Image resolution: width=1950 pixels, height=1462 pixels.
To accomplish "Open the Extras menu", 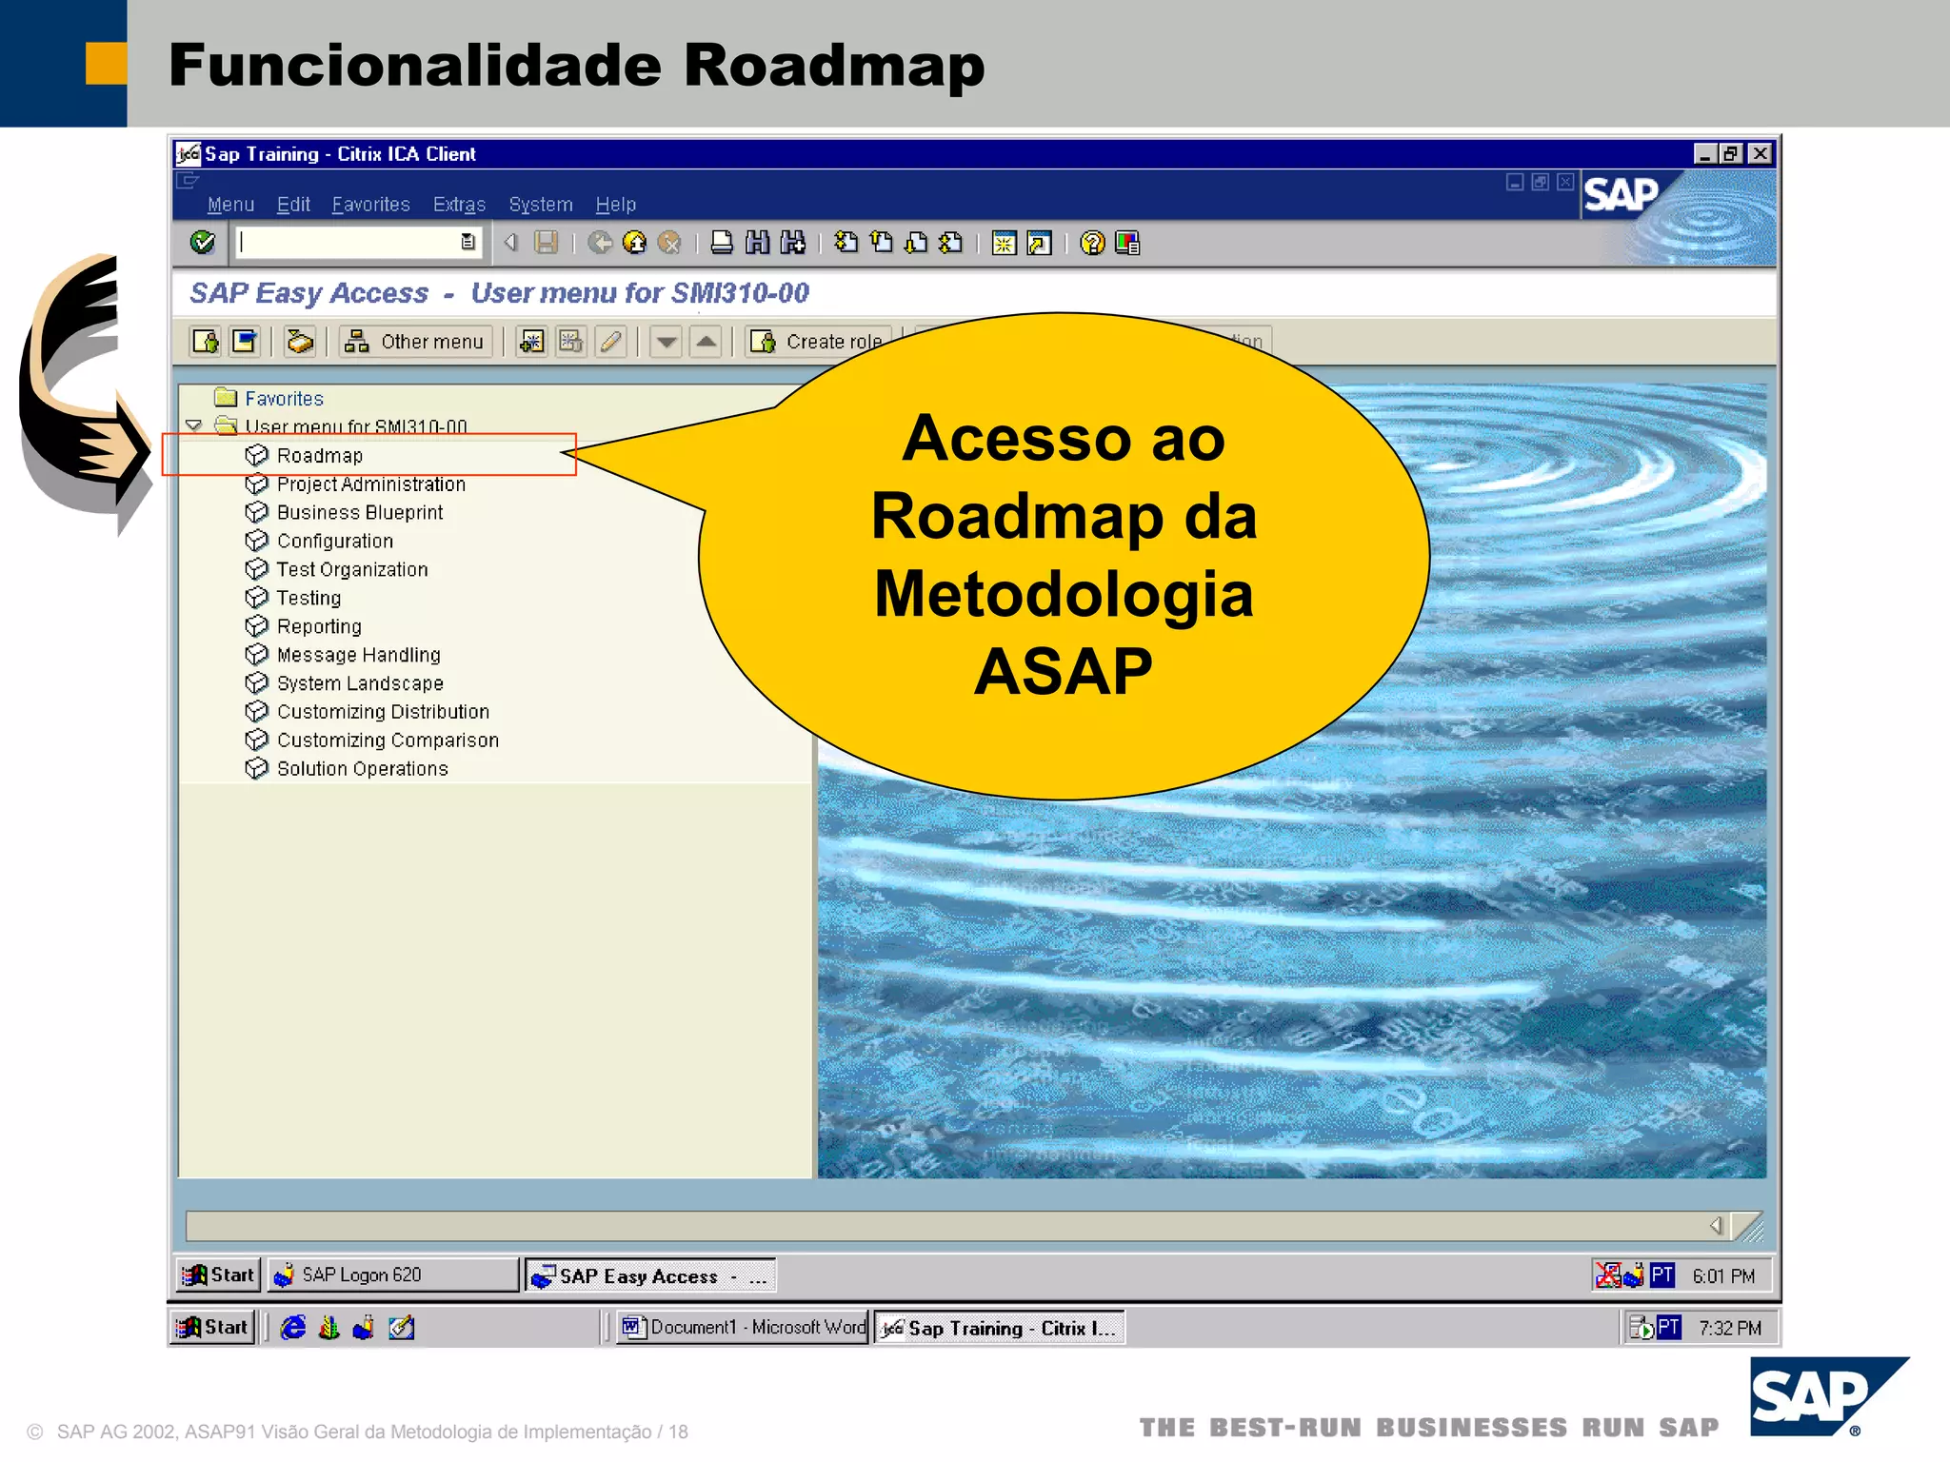I will click(459, 205).
